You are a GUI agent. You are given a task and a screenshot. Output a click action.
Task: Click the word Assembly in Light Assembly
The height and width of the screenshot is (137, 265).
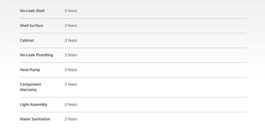pyautogui.click(x=39, y=105)
